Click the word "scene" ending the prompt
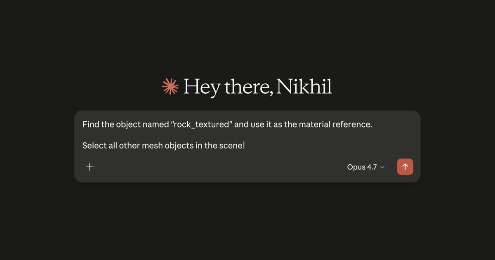The image size is (495, 260). [x=233, y=145]
